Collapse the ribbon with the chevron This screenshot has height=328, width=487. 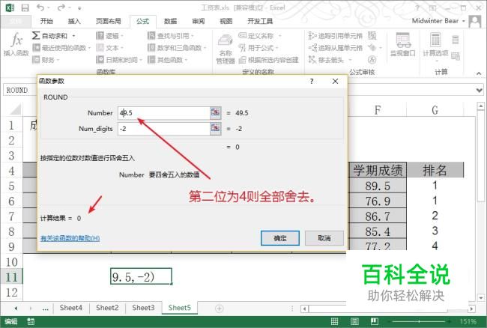tap(479, 73)
